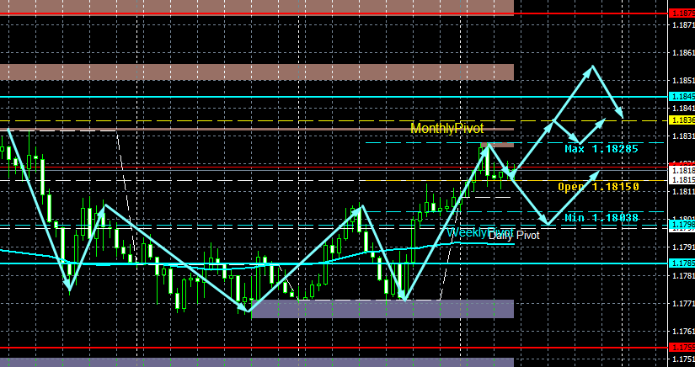Screen dimensions: 695x367
Task: Click the 1.1861 price axis value
Action: click(683, 53)
